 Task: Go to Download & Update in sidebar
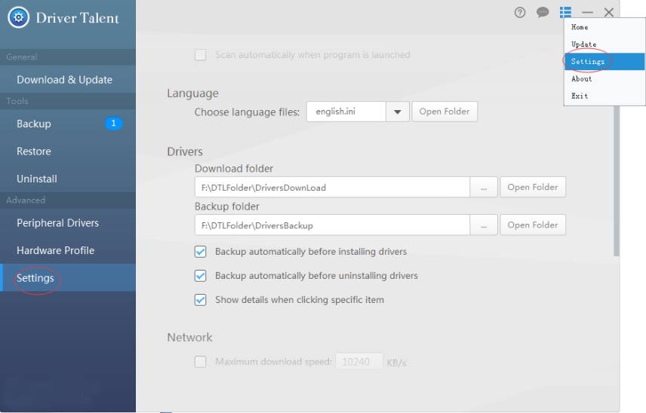pos(68,79)
